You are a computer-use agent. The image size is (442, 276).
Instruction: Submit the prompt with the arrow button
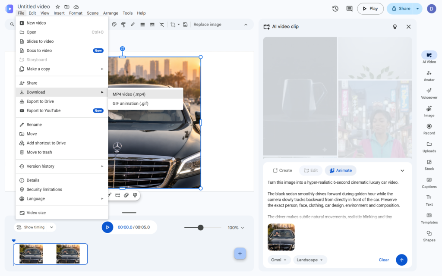(401, 260)
